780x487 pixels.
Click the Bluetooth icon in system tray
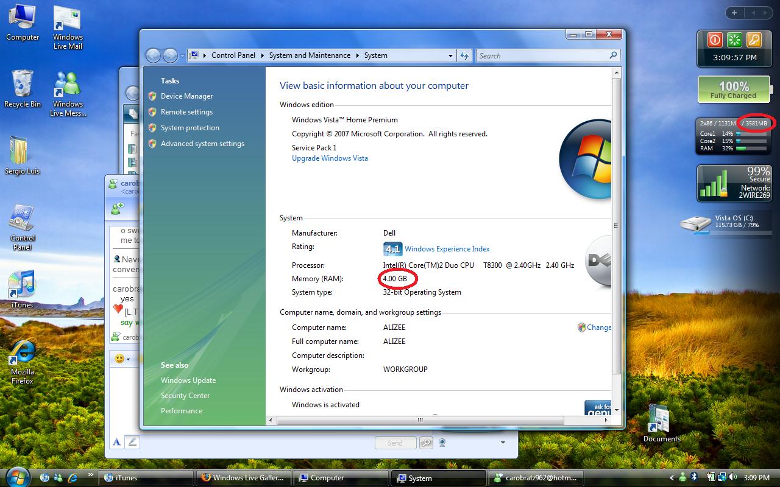tap(693, 477)
